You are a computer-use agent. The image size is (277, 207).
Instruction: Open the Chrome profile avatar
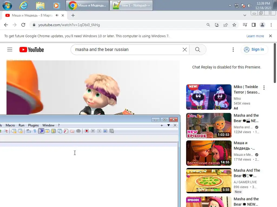(262, 25)
